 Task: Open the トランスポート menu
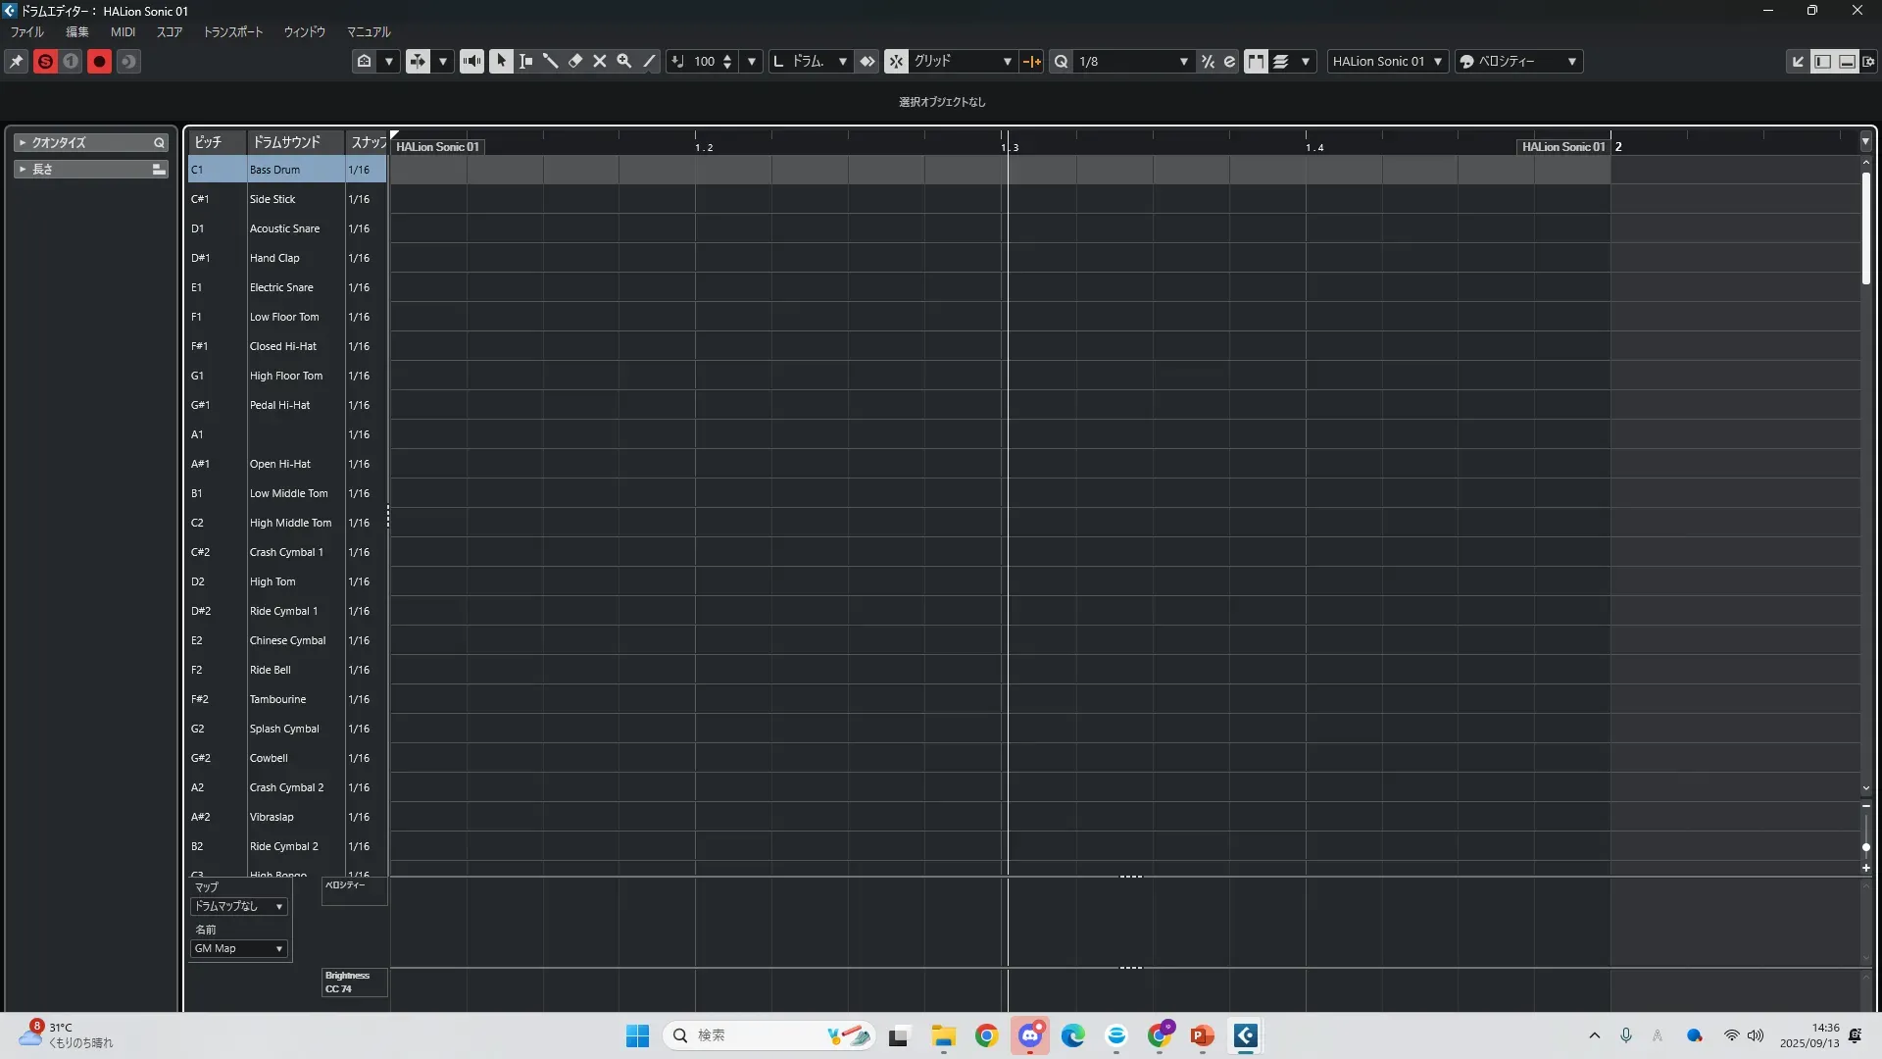coord(232,31)
